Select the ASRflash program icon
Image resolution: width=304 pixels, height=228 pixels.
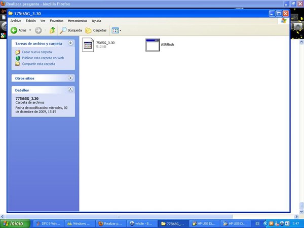(153, 45)
